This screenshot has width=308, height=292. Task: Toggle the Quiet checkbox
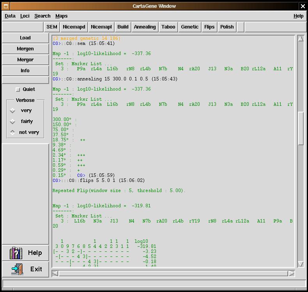(18, 90)
